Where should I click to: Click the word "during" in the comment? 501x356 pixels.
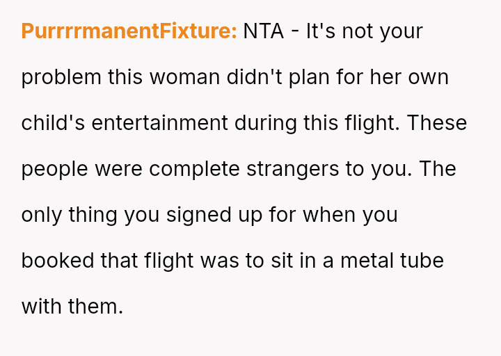(x=268, y=123)
